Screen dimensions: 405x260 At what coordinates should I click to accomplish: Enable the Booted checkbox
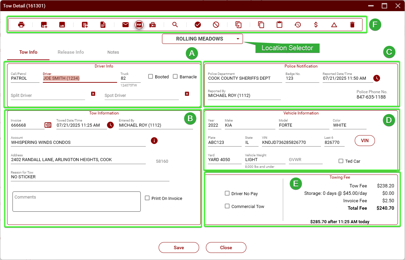(x=151, y=77)
